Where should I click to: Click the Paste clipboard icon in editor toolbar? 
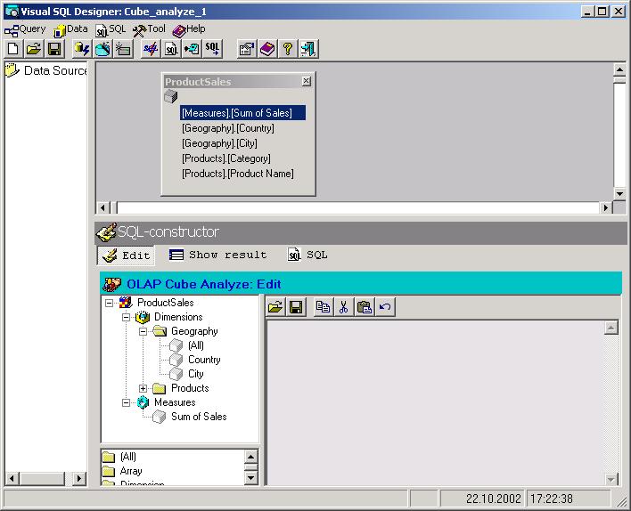(x=364, y=307)
